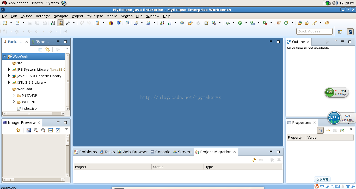Switch to the Console tab
The width and height of the screenshot is (356, 189).
(160, 152)
